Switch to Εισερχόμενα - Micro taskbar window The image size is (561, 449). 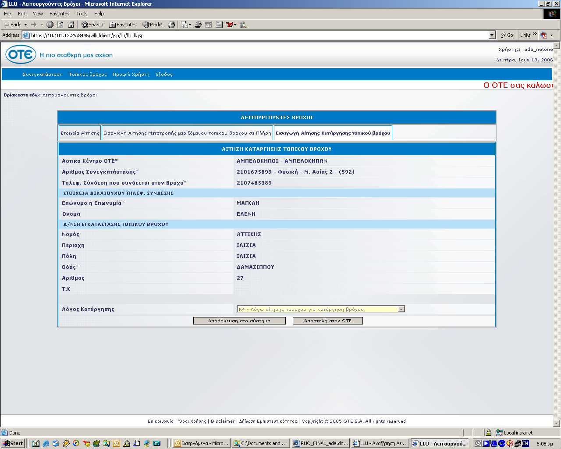[x=201, y=443]
